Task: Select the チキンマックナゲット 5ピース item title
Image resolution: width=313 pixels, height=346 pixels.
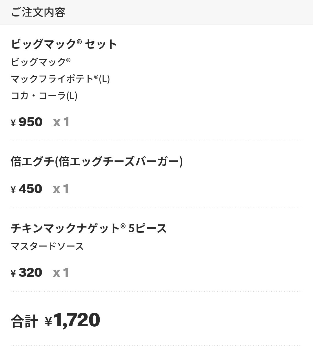Action: 89,228
